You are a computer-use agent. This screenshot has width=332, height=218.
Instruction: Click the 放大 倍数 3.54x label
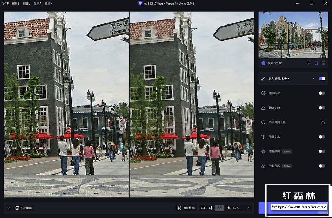coord(279,79)
